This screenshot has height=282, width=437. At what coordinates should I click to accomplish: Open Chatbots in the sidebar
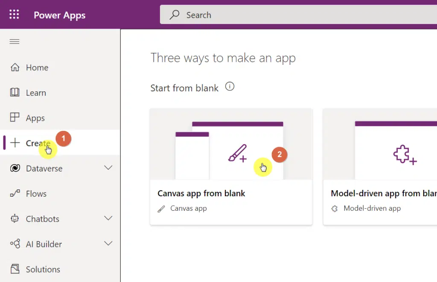pos(60,219)
